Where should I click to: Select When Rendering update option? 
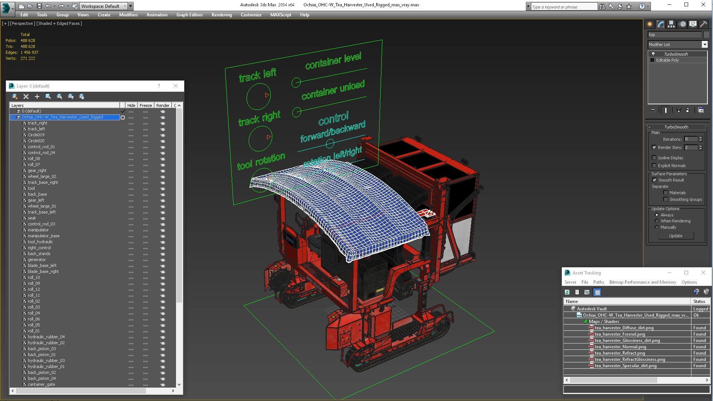tap(657, 221)
